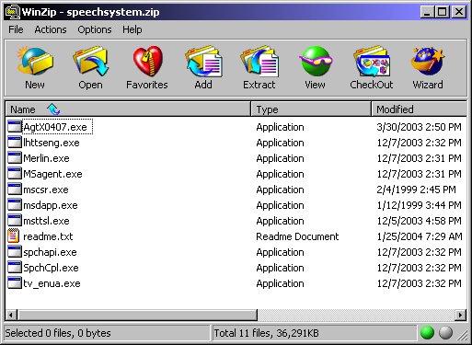Sort by the Modified column header
The image size is (472, 345).
(419, 109)
